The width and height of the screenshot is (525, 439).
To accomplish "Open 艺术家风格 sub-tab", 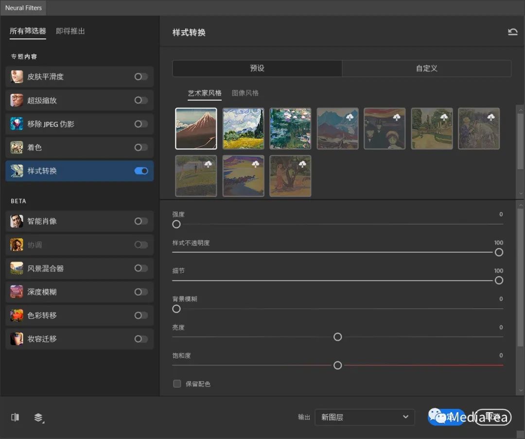I will pos(205,93).
